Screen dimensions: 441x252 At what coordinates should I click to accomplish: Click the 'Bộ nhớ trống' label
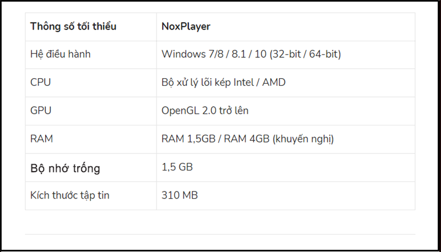pyautogui.click(x=65, y=168)
